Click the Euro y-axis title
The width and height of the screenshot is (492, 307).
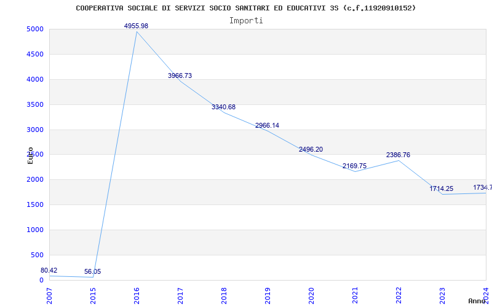pyautogui.click(x=30, y=156)
